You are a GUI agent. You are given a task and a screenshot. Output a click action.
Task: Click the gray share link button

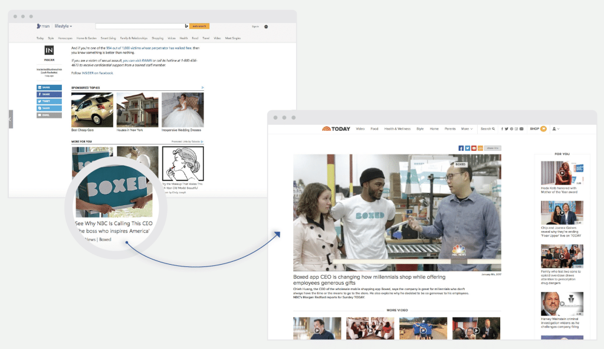point(493,149)
